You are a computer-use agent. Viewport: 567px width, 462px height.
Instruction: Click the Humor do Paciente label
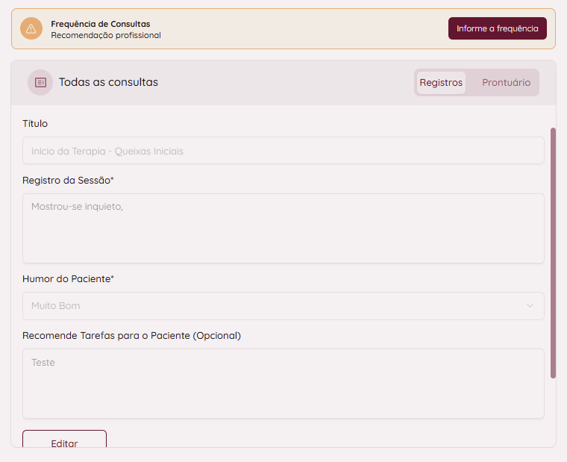68,279
